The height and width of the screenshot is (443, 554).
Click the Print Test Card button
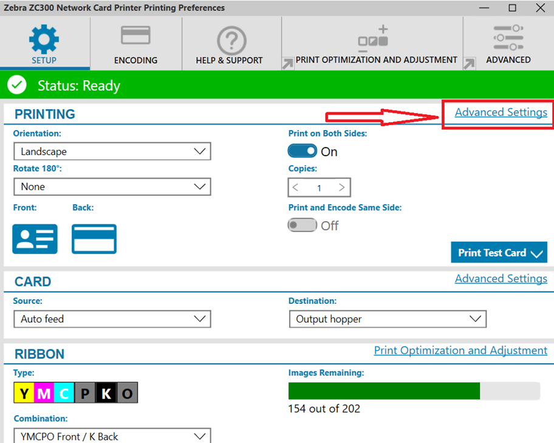pyautogui.click(x=499, y=252)
